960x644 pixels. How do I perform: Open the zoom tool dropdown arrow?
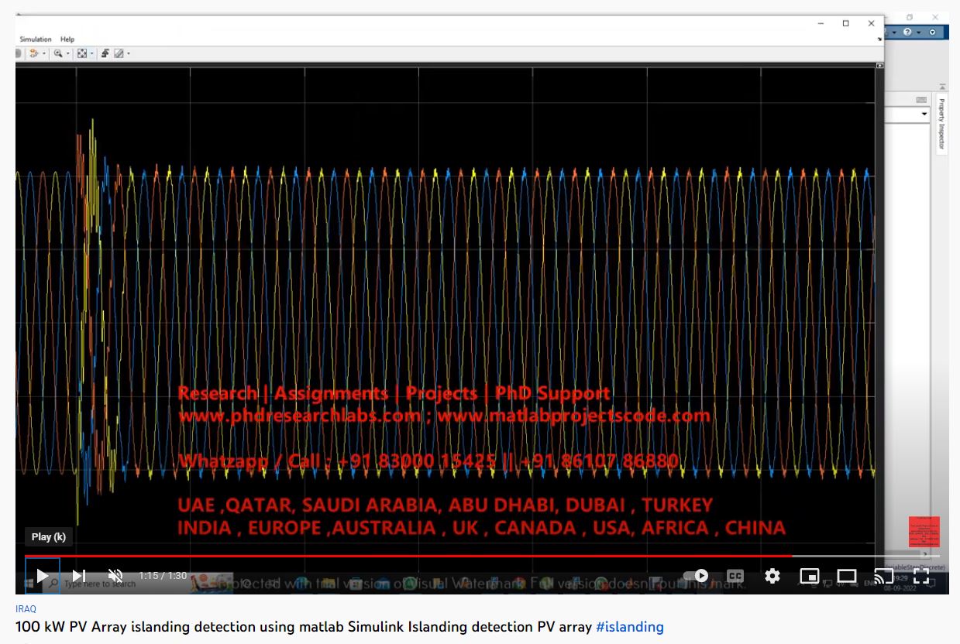point(68,53)
